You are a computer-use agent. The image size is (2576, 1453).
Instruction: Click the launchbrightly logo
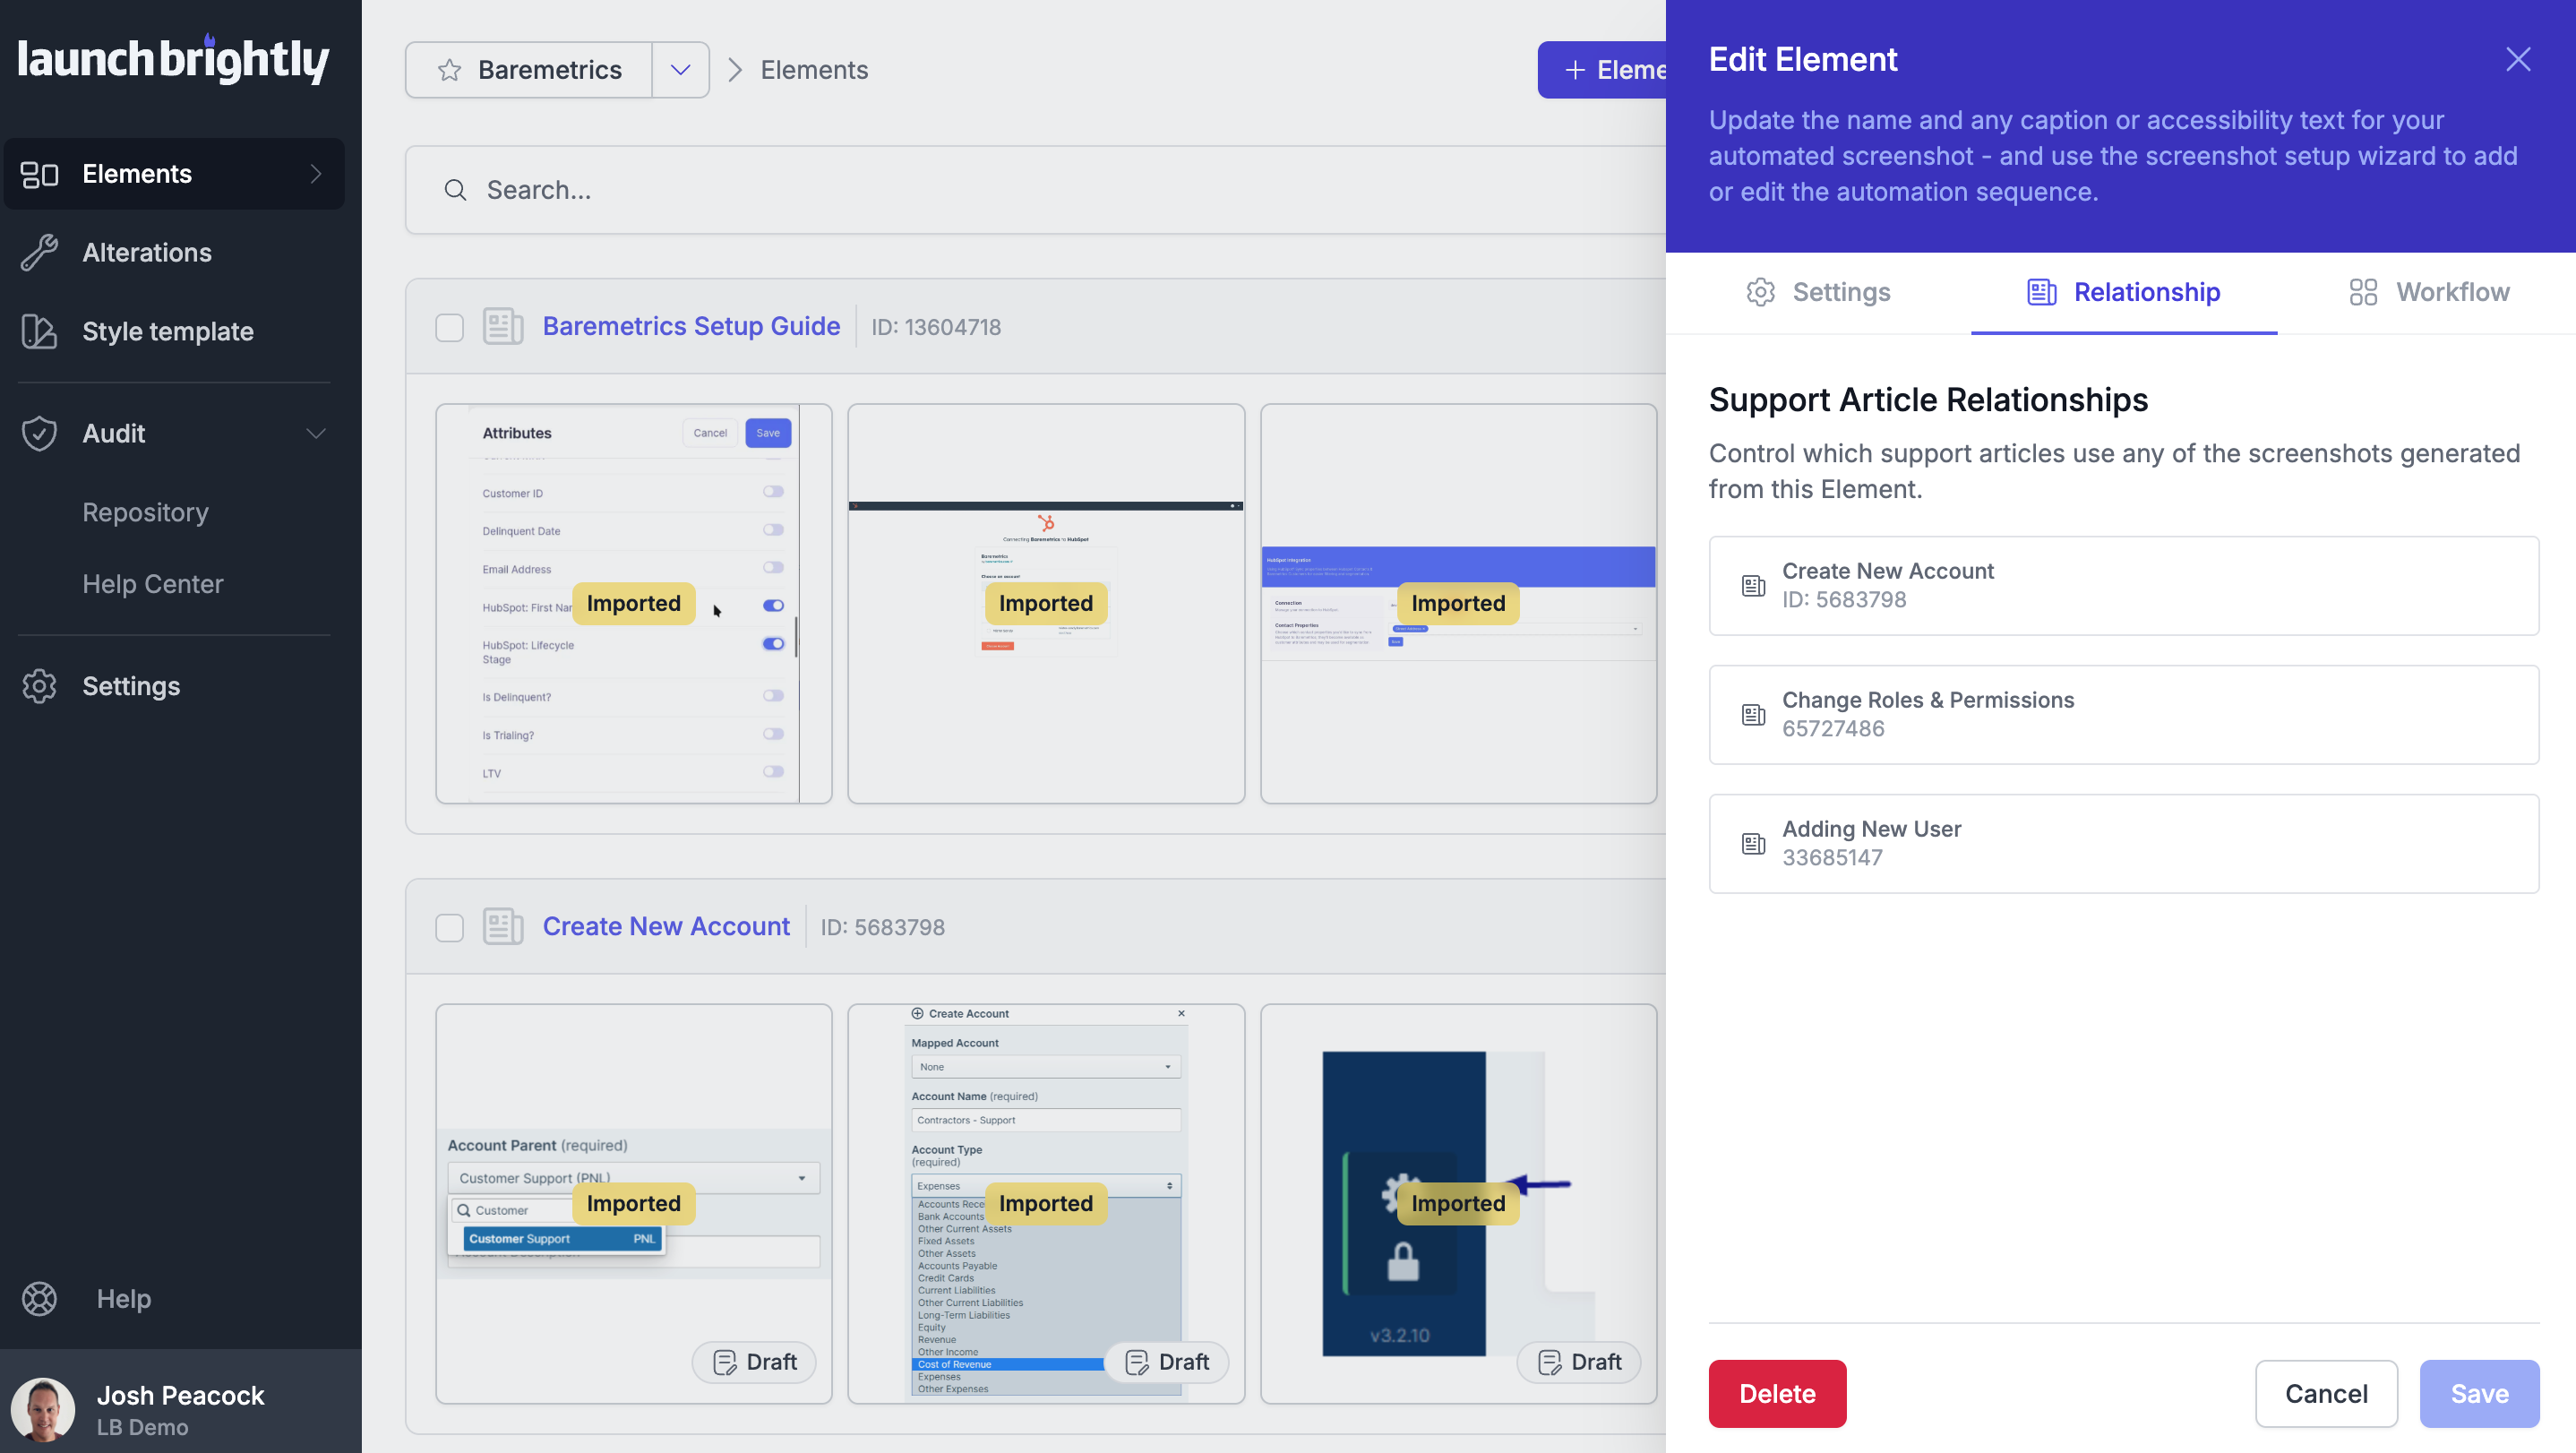[x=173, y=60]
